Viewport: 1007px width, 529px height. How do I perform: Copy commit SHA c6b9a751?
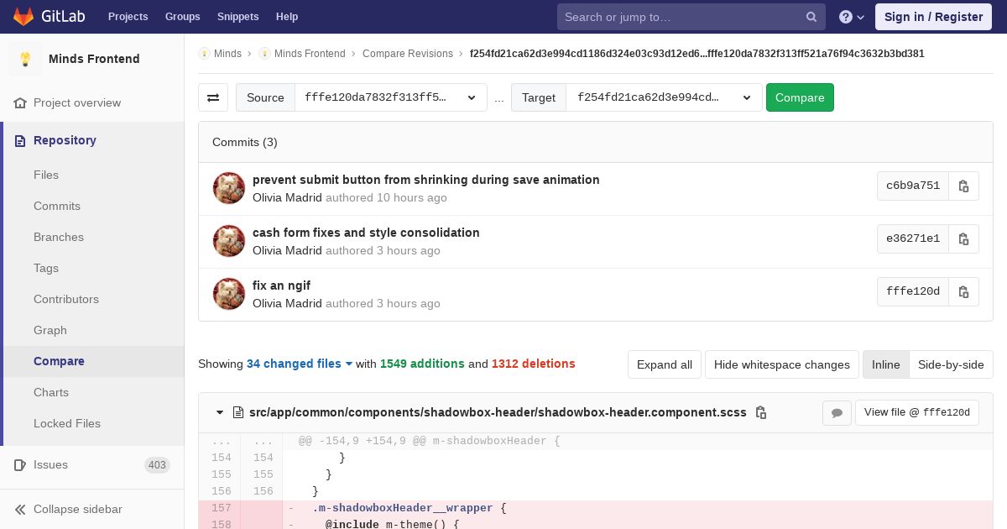click(963, 186)
